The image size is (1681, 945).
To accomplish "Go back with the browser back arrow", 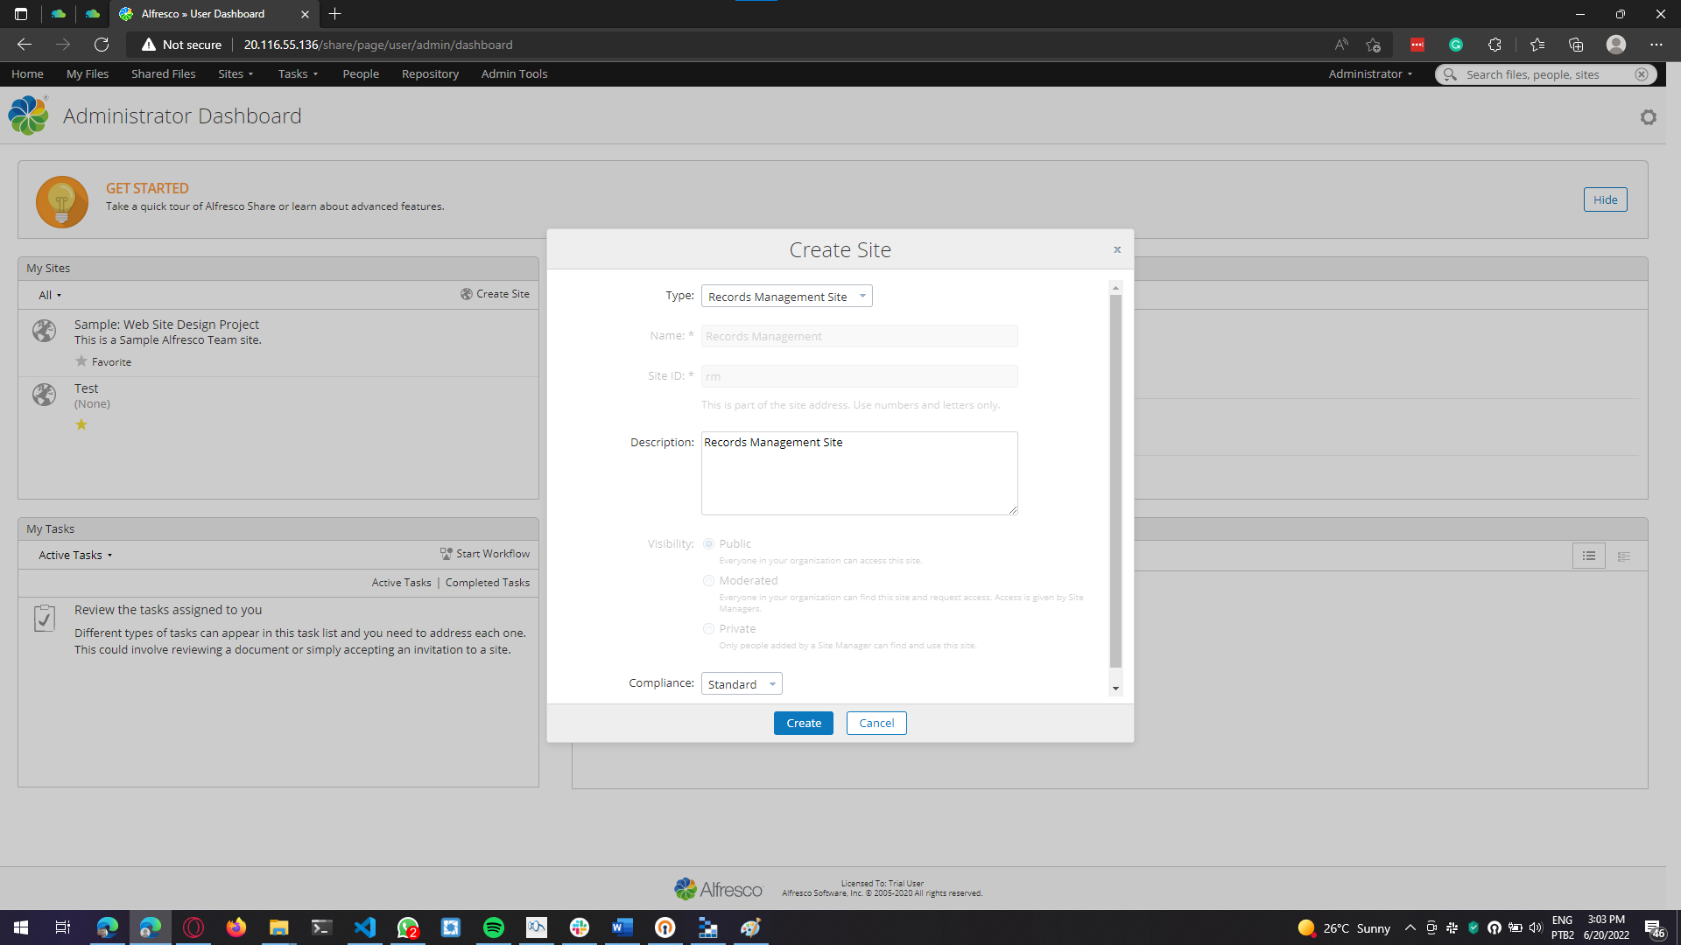I will [x=25, y=45].
